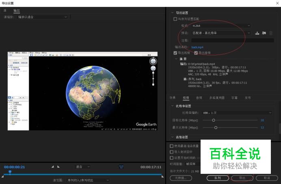Open the 源缩放 缩放以适合 dropdown

point(43,17)
